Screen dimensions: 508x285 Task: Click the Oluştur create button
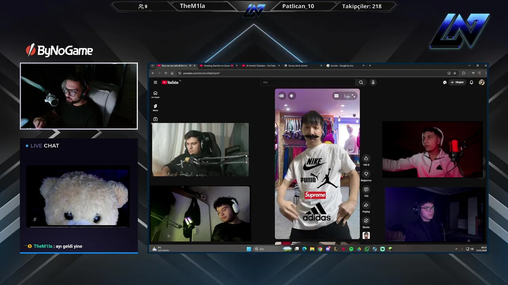[x=457, y=82]
